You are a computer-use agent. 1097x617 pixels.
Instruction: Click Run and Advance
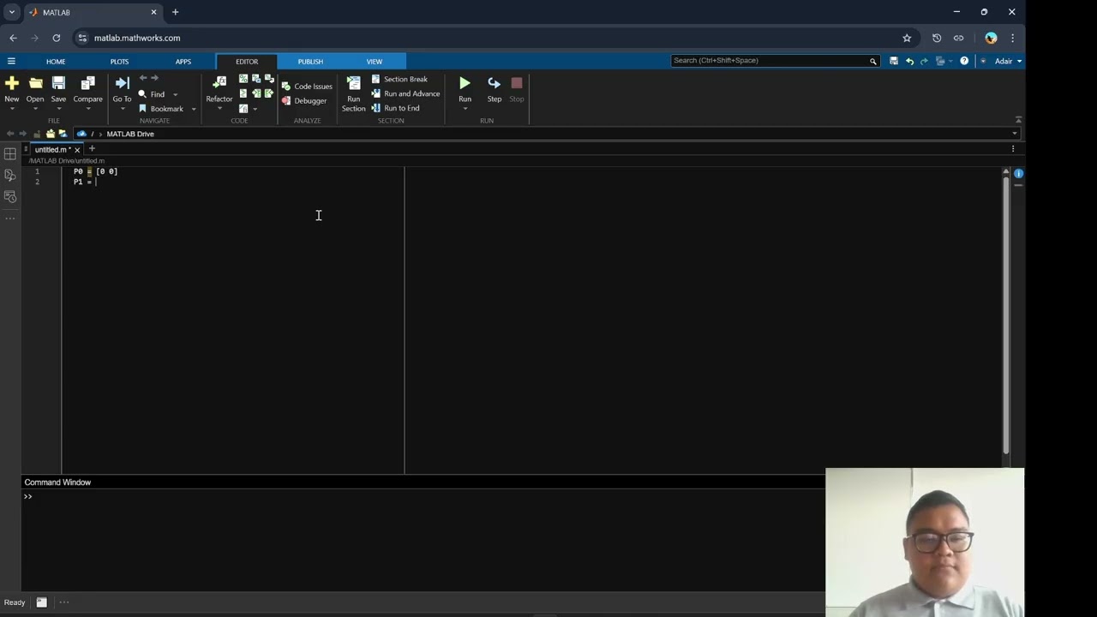pos(405,93)
